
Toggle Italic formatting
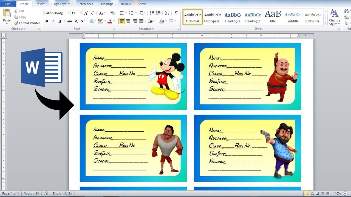pos(53,21)
